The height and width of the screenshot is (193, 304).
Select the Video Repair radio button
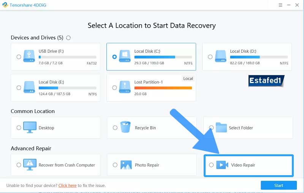click(x=211, y=165)
